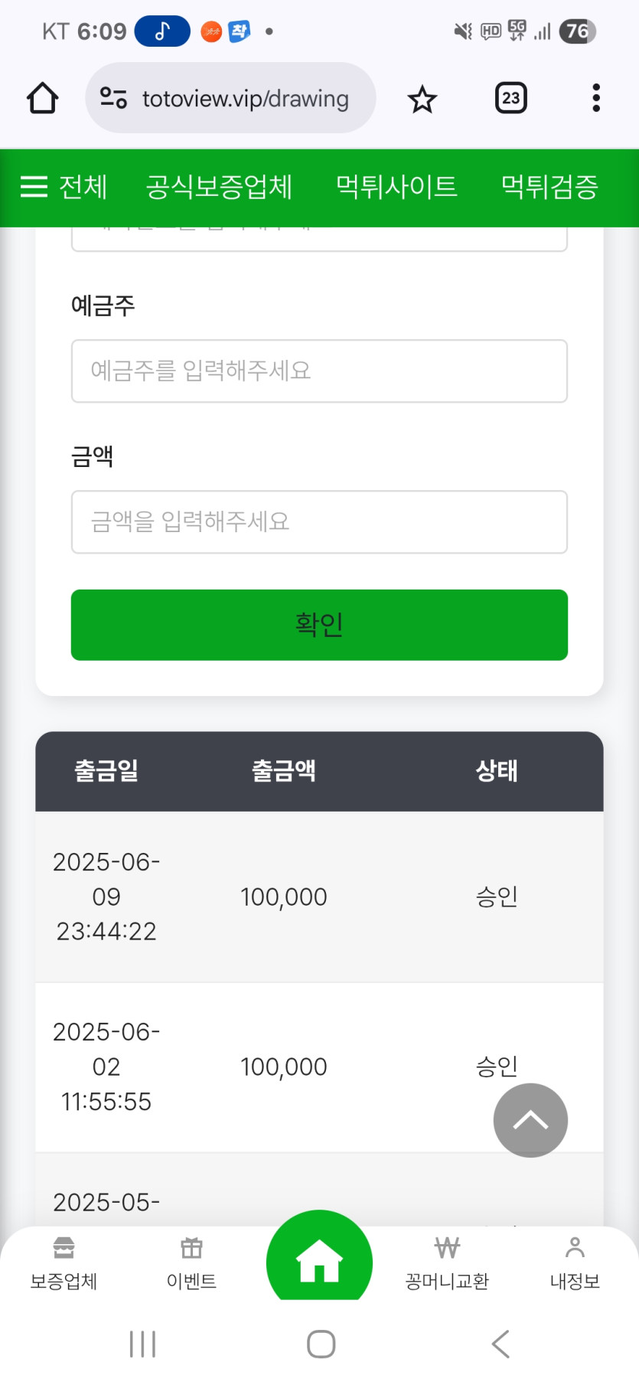The width and height of the screenshot is (639, 1385).
Task: Tap the scroll-to-top arrow button
Action: click(x=530, y=1120)
